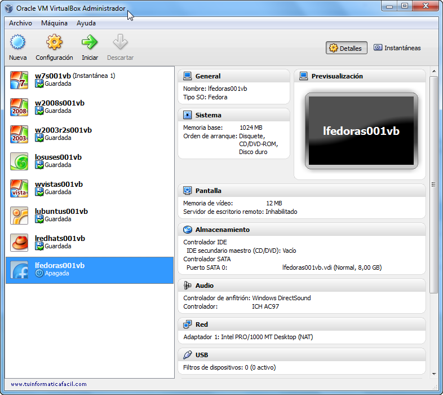The height and width of the screenshot is (395, 443).
Task: Select the lredhats001vb Red Hat icon
Action: pos(19,243)
